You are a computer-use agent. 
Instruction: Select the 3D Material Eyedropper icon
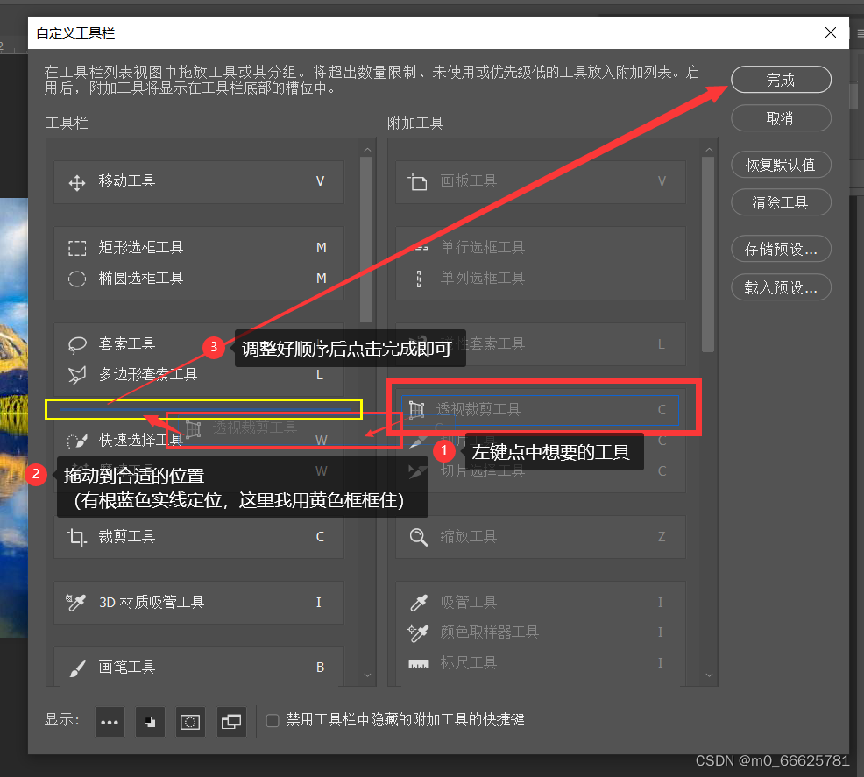pos(76,603)
